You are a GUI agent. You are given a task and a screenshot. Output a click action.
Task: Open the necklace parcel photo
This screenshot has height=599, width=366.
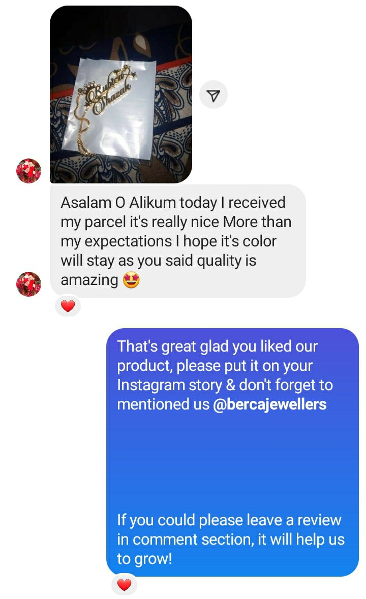[x=120, y=94]
